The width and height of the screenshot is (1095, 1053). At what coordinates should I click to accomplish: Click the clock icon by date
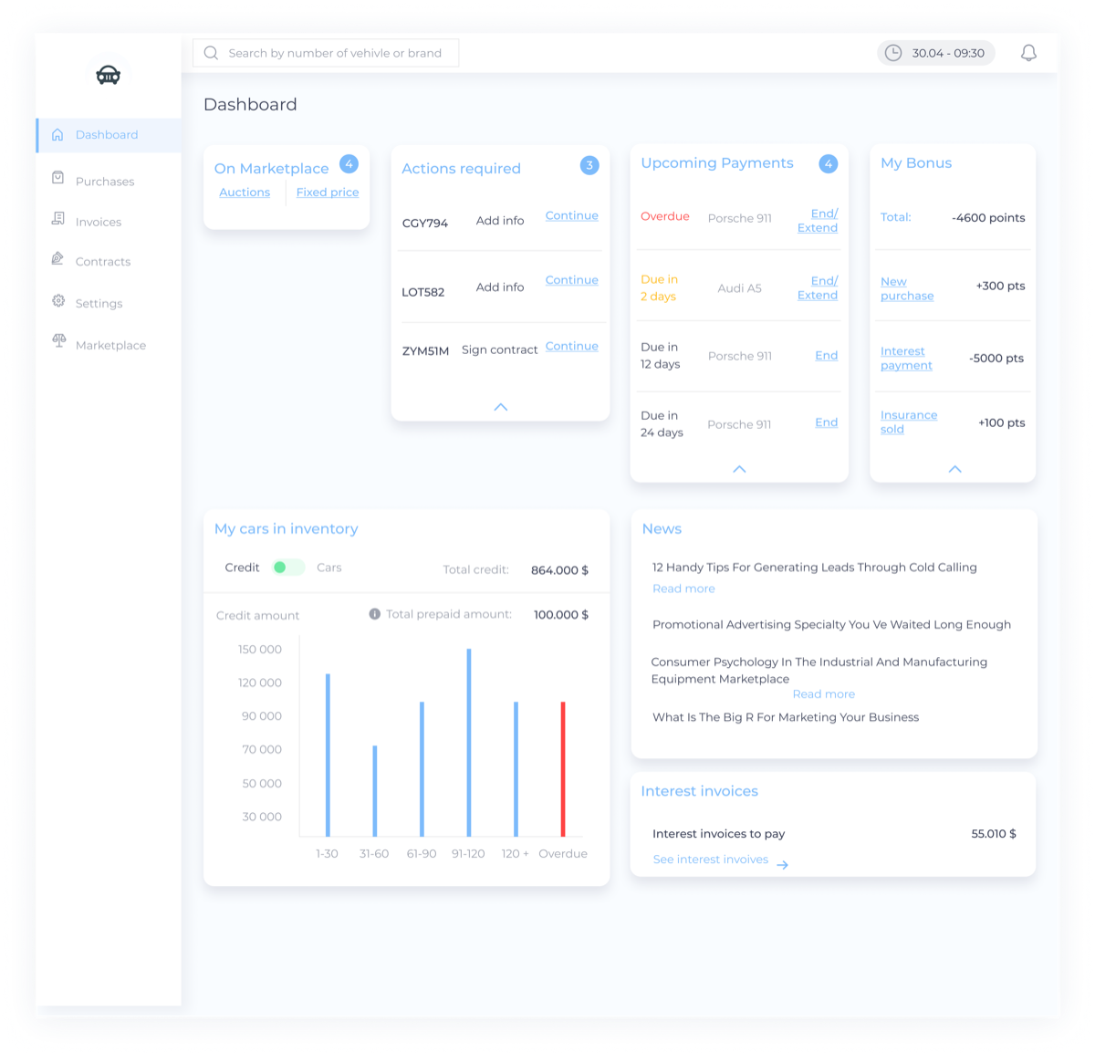click(893, 53)
